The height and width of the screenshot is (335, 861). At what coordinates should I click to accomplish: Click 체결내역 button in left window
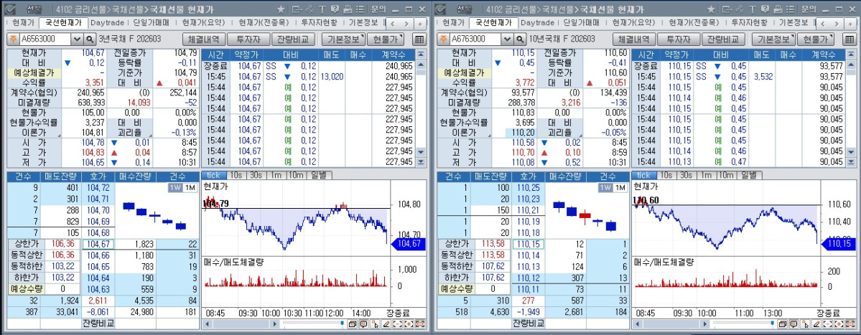[x=204, y=39]
